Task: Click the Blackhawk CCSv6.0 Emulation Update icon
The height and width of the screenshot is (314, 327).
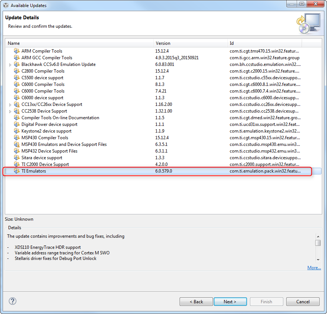Action: 17,64
